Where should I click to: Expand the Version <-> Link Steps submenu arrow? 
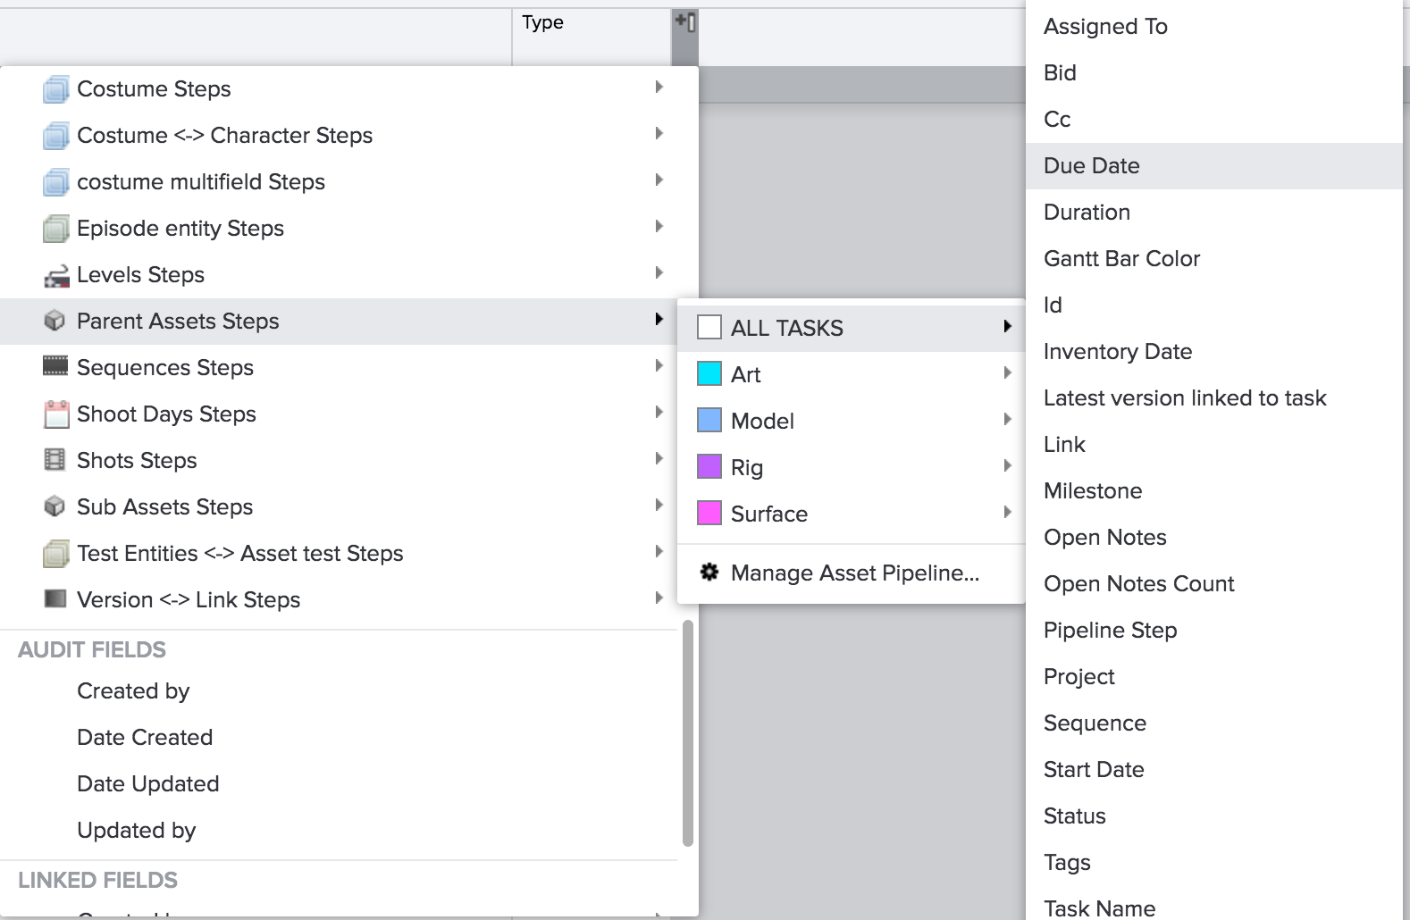(x=659, y=598)
